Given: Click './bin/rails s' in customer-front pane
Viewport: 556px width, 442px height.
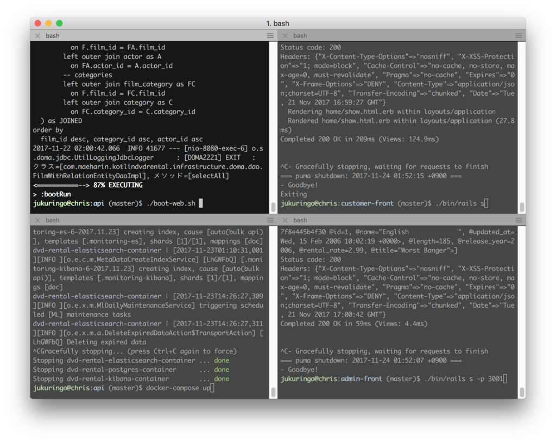Looking at the screenshot, I should 459,203.
